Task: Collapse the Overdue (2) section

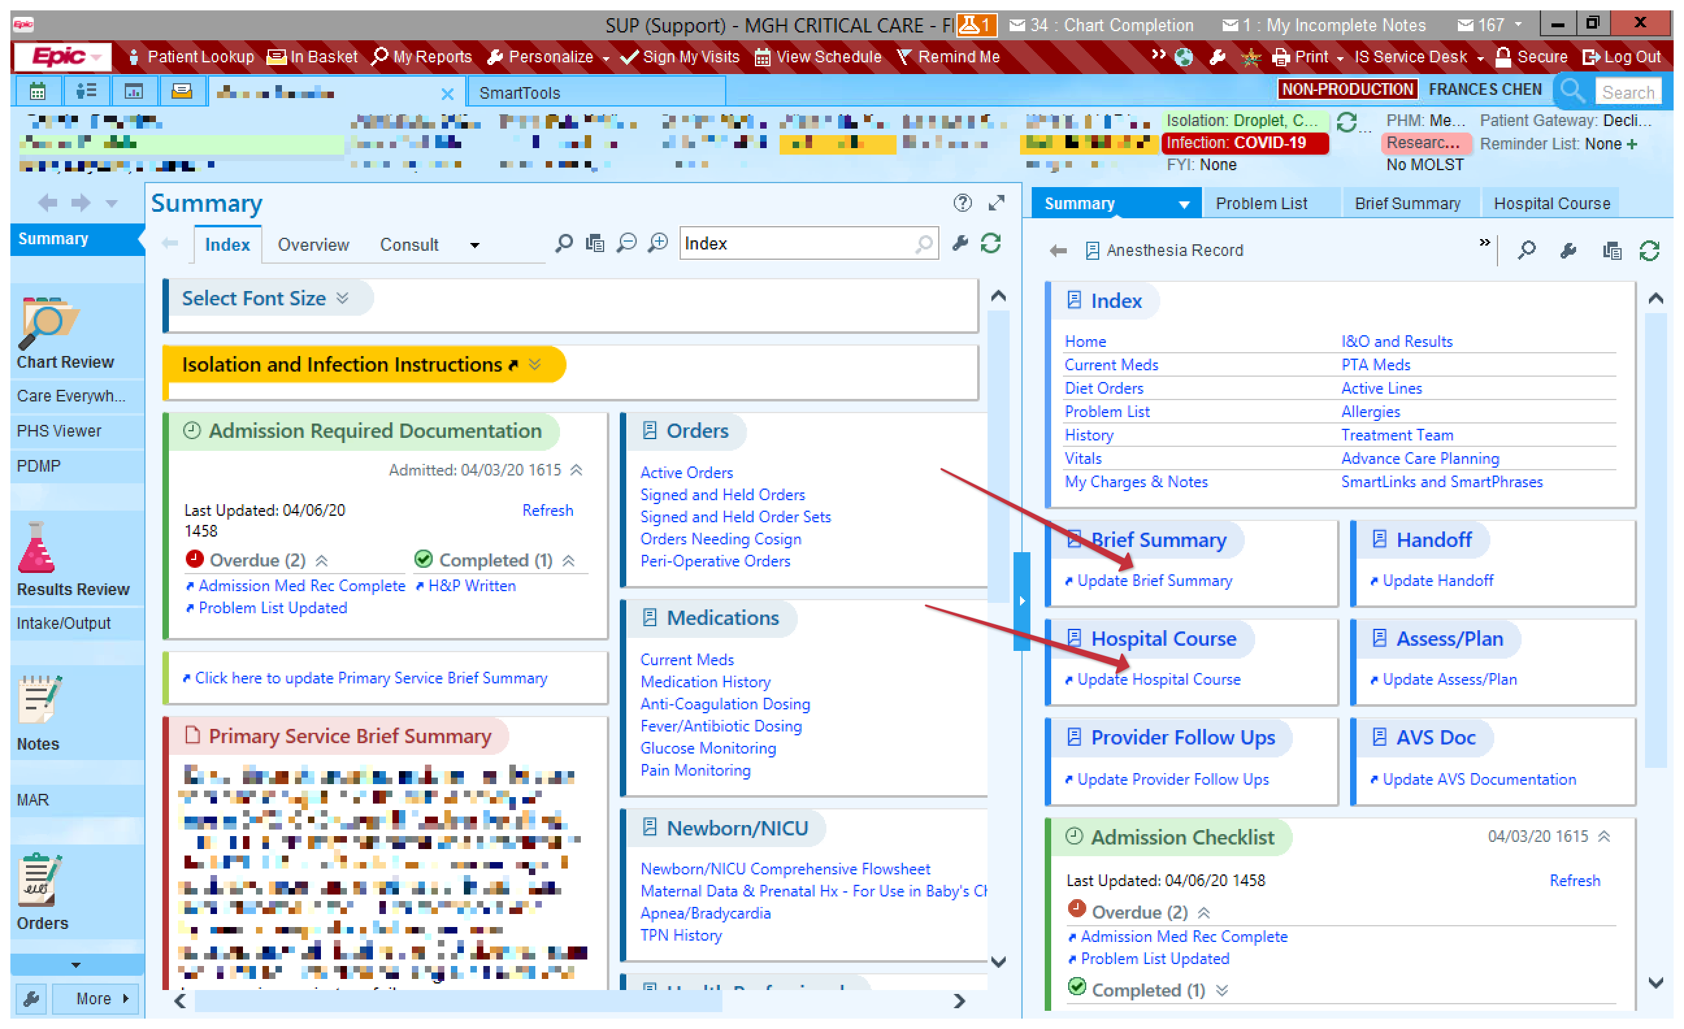Action: (x=322, y=560)
